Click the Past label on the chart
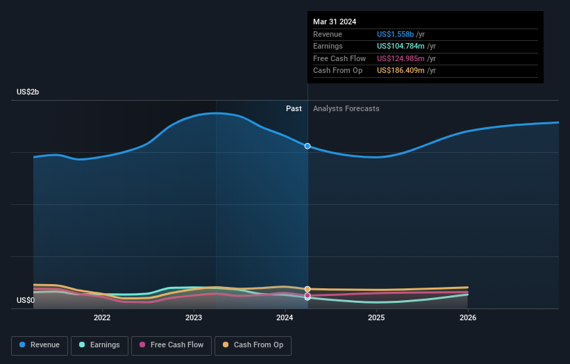 pyautogui.click(x=294, y=109)
